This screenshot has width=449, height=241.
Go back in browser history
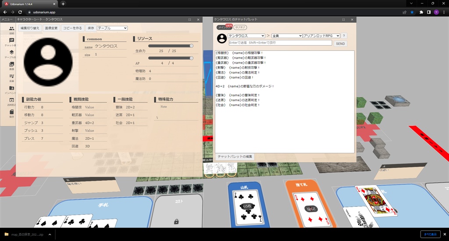pyautogui.click(x=5, y=12)
